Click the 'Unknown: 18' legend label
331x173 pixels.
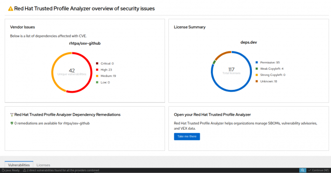pyautogui.click(x=268, y=81)
